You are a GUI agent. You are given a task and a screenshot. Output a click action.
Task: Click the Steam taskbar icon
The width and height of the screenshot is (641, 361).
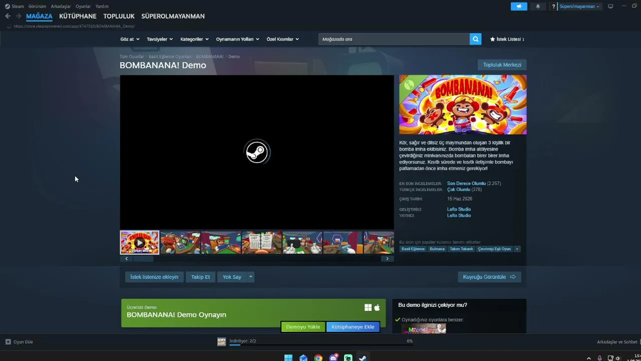pyautogui.click(x=363, y=358)
